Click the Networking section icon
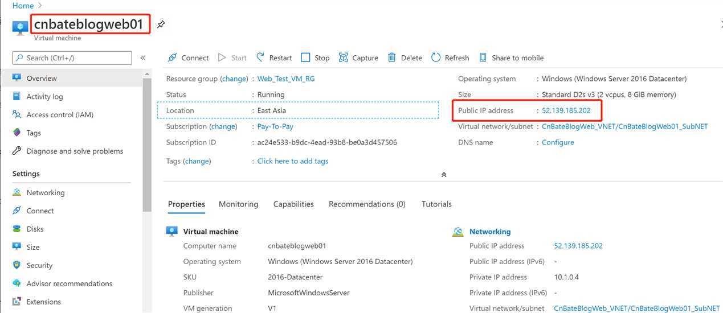The width and height of the screenshot is (723, 313). (458, 232)
